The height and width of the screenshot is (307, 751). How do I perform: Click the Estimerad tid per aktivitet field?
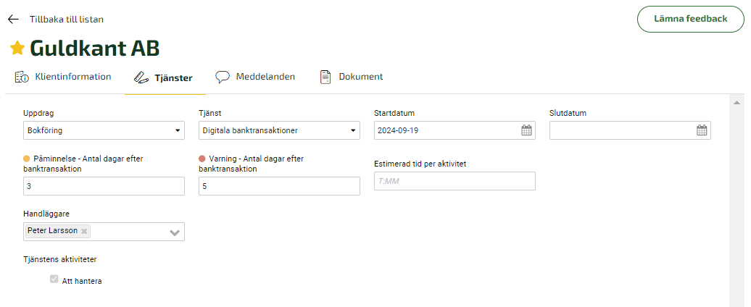(x=455, y=181)
